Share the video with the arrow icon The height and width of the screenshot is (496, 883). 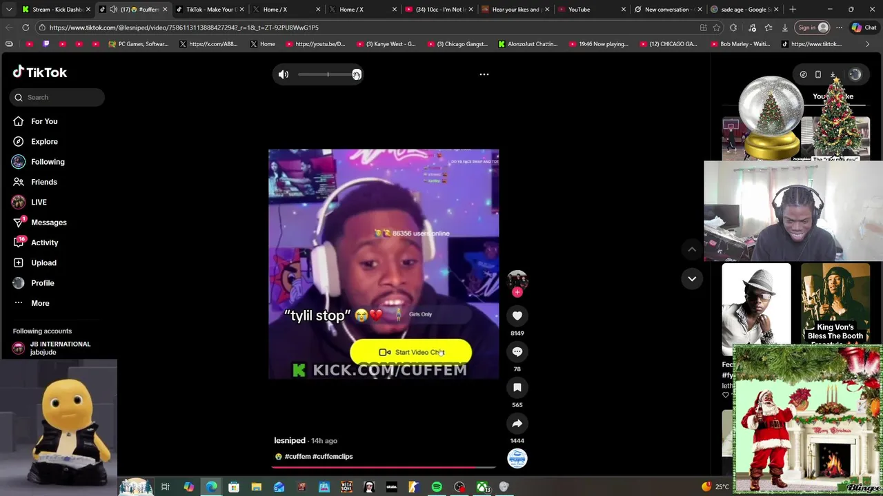[x=517, y=423]
